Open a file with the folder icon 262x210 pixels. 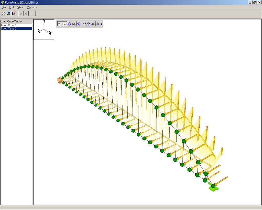pyautogui.click(x=9, y=14)
